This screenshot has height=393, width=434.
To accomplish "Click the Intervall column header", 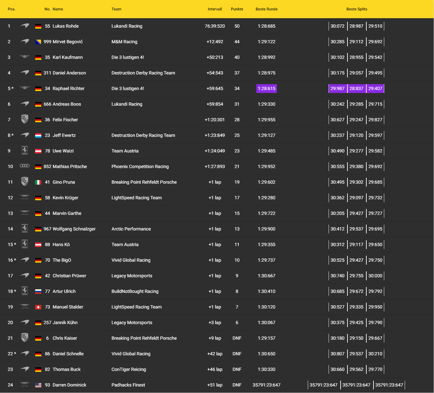I will coord(215,9).
